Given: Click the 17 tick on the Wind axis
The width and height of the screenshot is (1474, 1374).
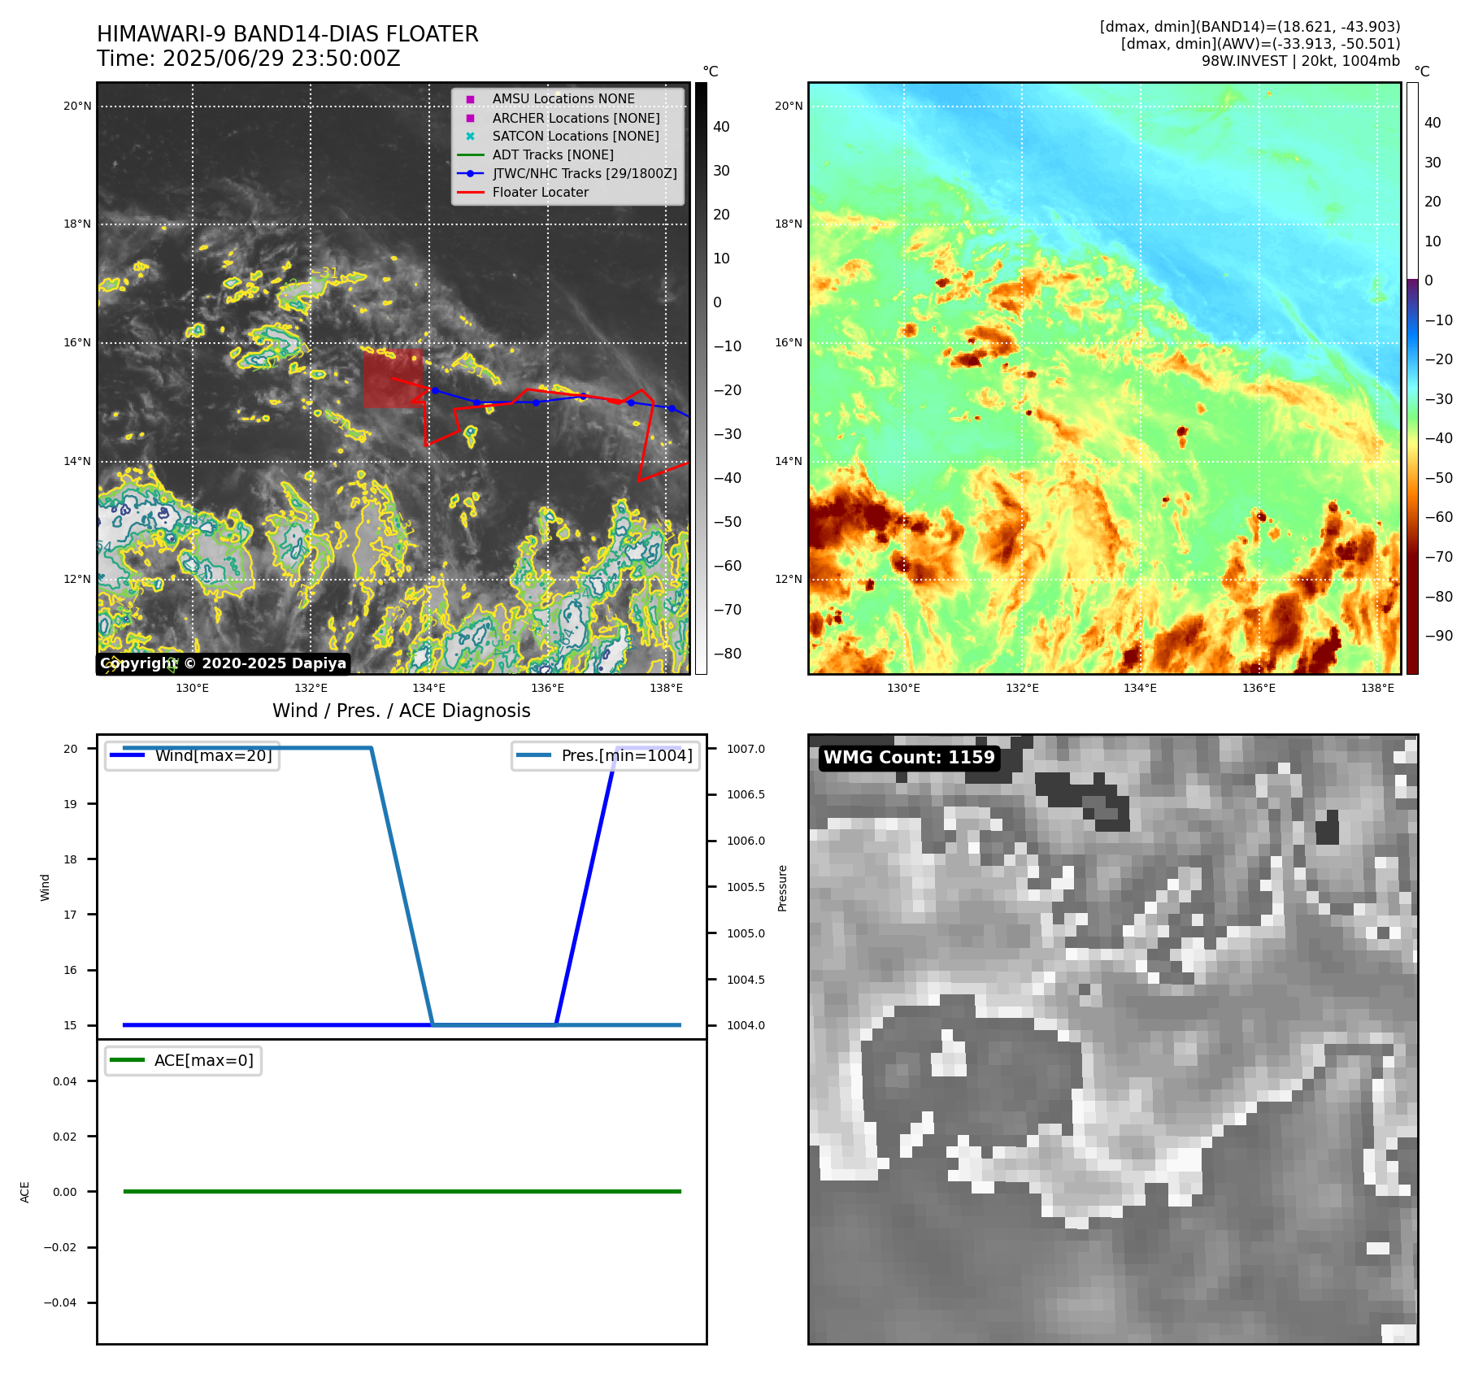Looking at the screenshot, I should point(71,915).
